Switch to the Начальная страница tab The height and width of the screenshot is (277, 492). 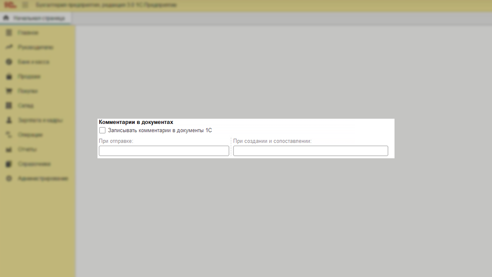click(x=36, y=18)
